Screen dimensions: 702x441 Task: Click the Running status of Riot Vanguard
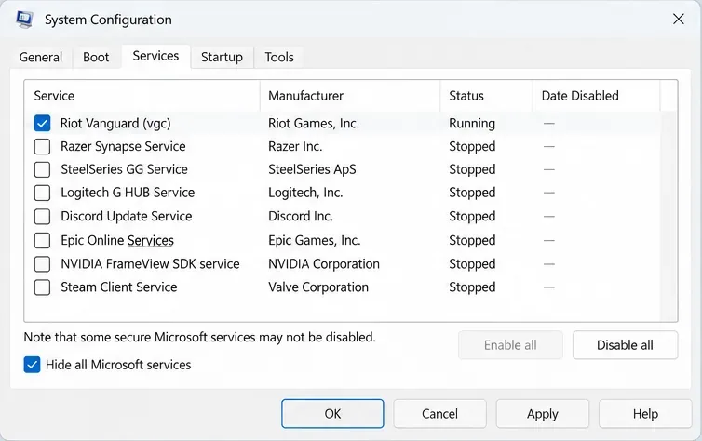472,124
